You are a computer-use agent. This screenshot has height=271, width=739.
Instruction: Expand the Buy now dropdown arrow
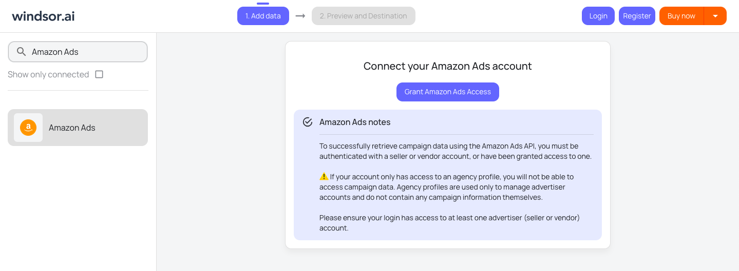pos(715,16)
